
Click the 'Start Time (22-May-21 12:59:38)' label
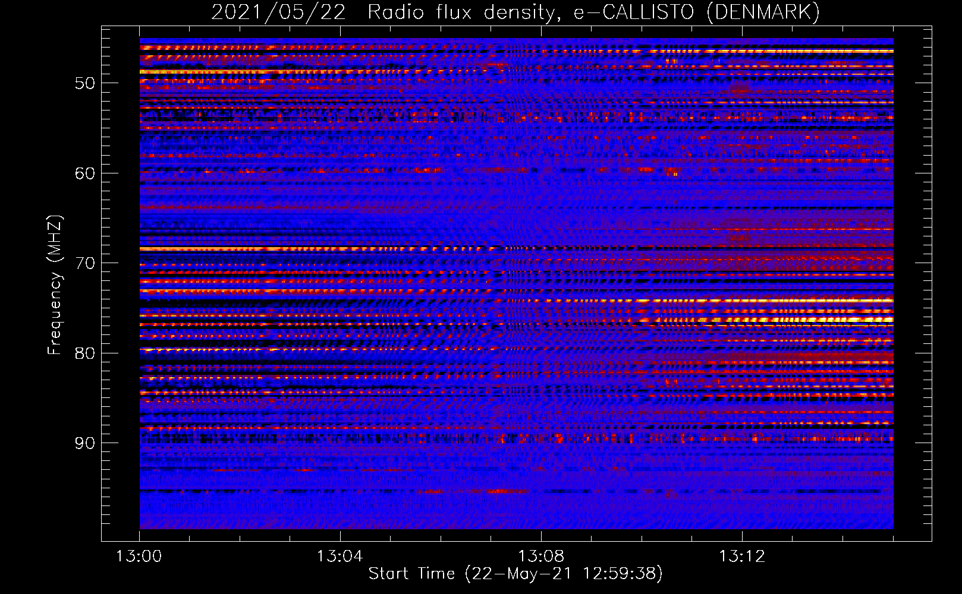pyautogui.click(x=515, y=574)
